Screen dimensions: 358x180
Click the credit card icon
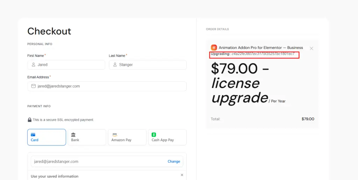33,135
